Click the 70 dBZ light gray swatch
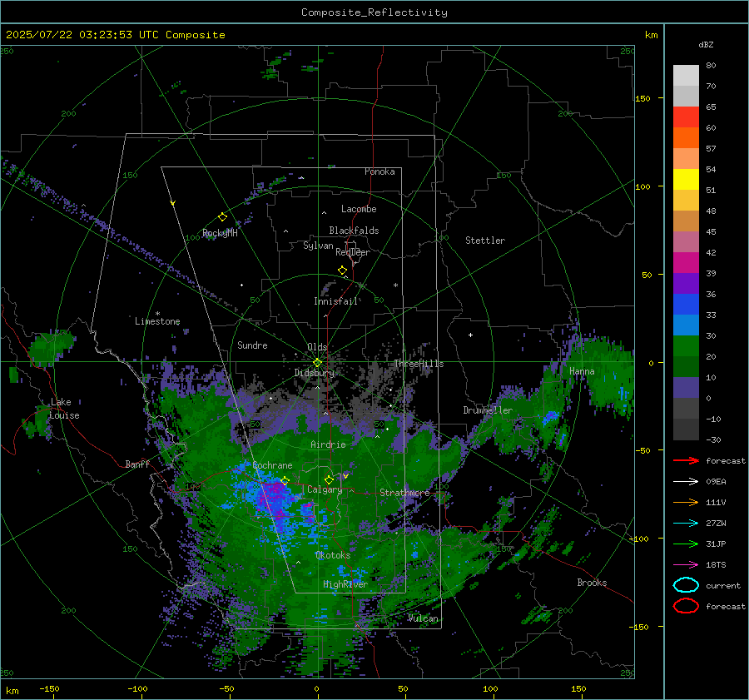 [686, 76]
